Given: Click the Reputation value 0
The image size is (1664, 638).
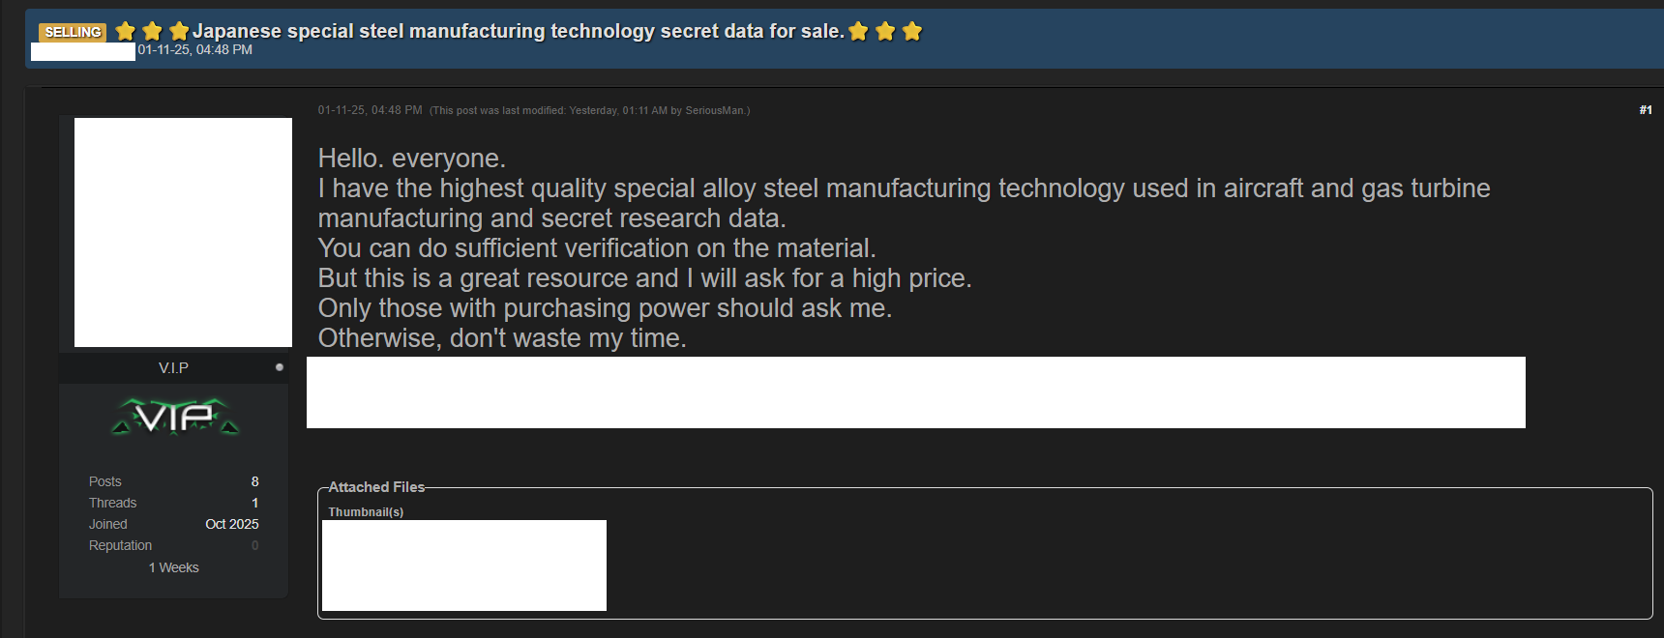Looking at the screenshot, I should tap(254, 545).
